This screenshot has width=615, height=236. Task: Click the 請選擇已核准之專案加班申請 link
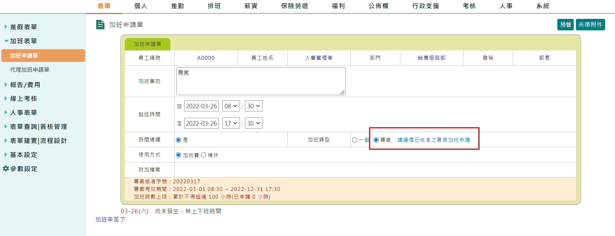click(433, 140)
